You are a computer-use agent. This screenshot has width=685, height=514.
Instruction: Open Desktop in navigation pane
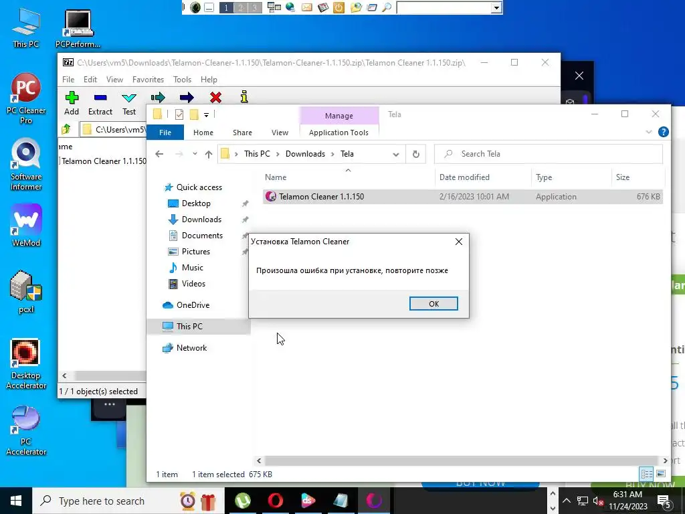pos(196,203)
